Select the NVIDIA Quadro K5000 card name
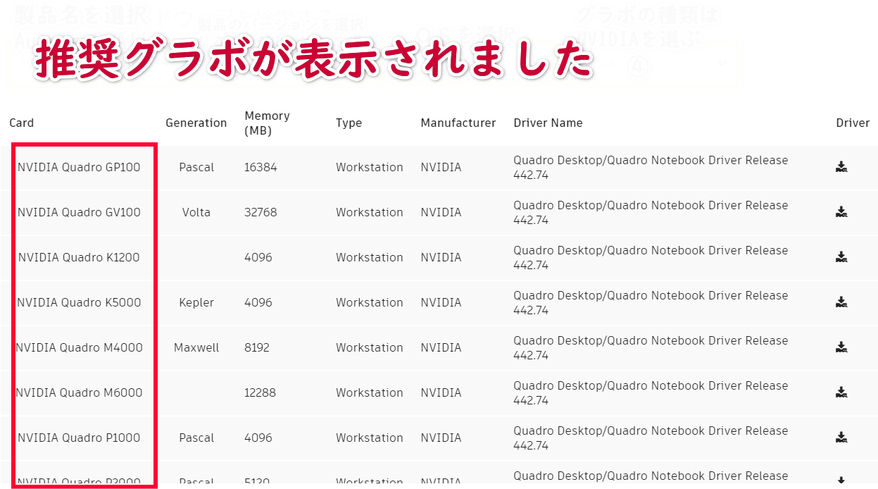Screen dimensions: 878x489 (79, 302)
